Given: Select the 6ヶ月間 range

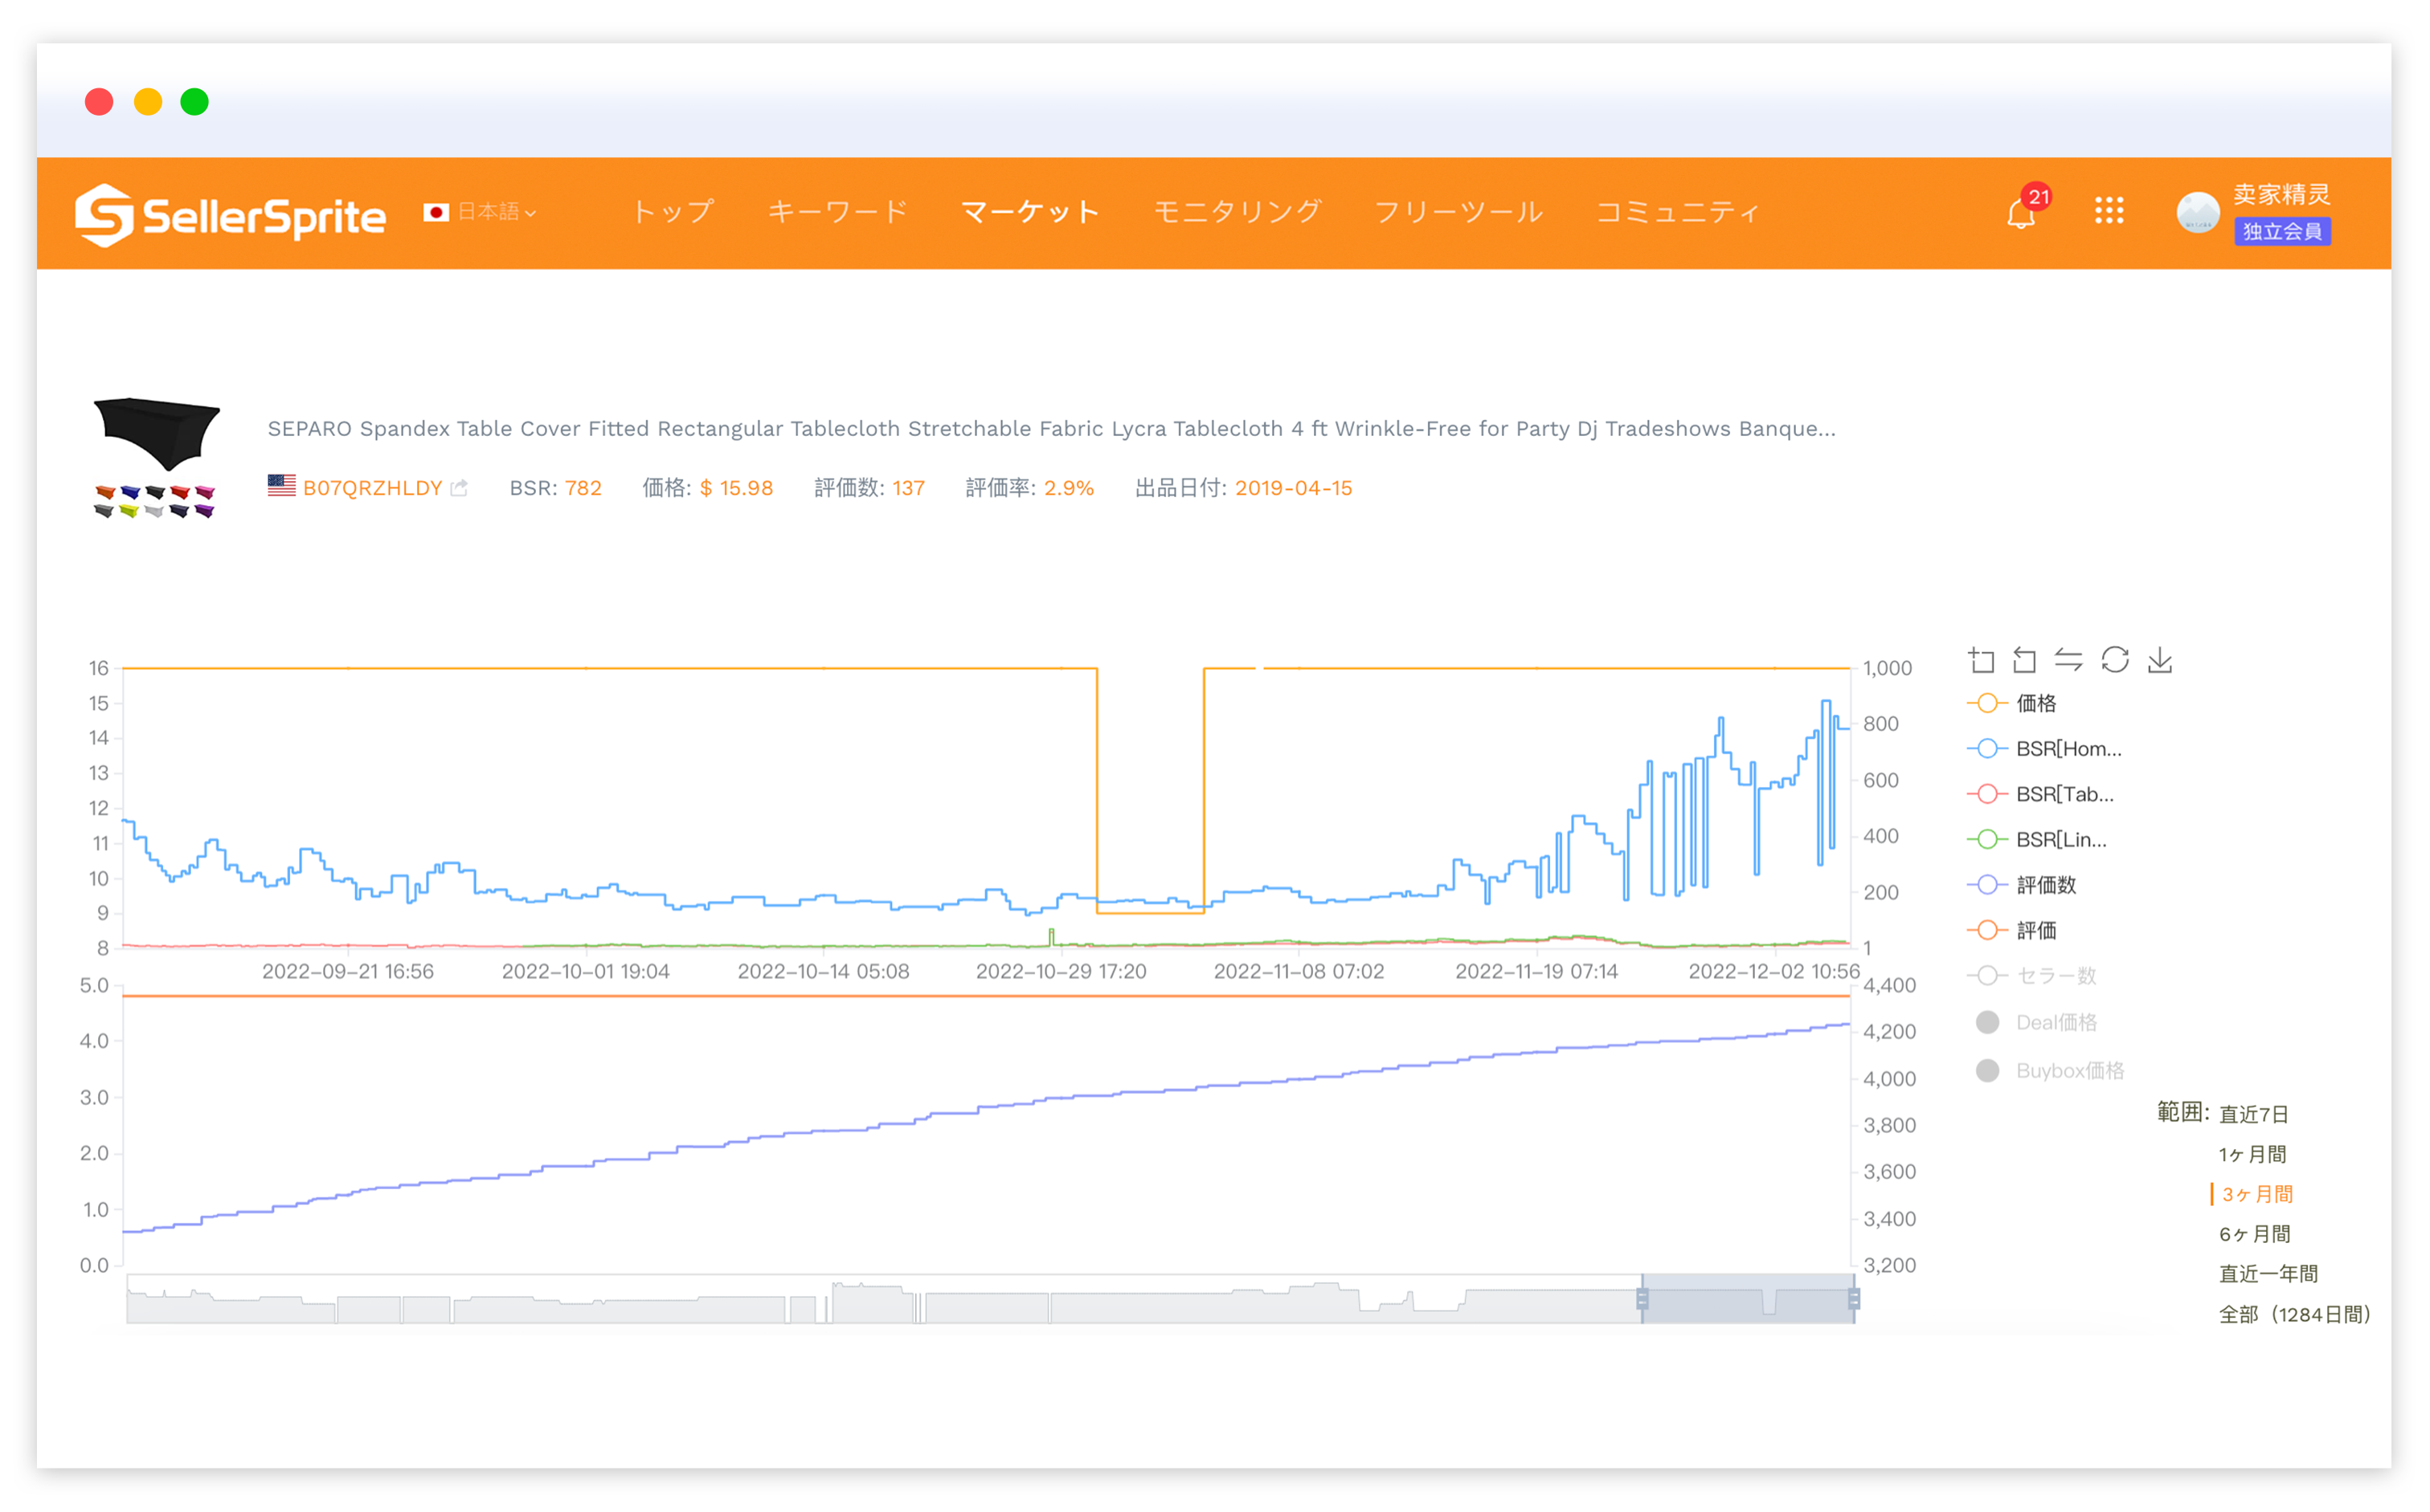Looking at the screenshot, I should click(2254, 1235).
